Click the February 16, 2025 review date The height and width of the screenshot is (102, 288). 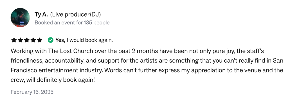click(x=32, y=92)
